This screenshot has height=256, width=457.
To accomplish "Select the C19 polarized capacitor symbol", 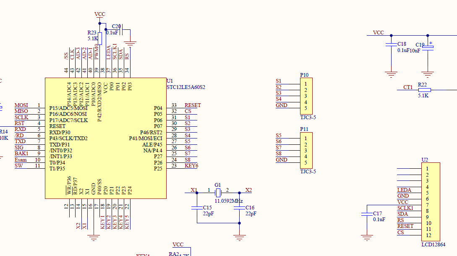I will tap(428, 47).
